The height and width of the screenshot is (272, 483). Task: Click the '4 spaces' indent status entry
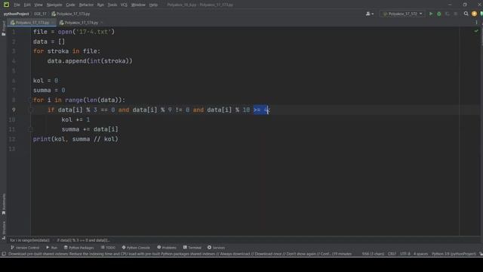(420, 254)
